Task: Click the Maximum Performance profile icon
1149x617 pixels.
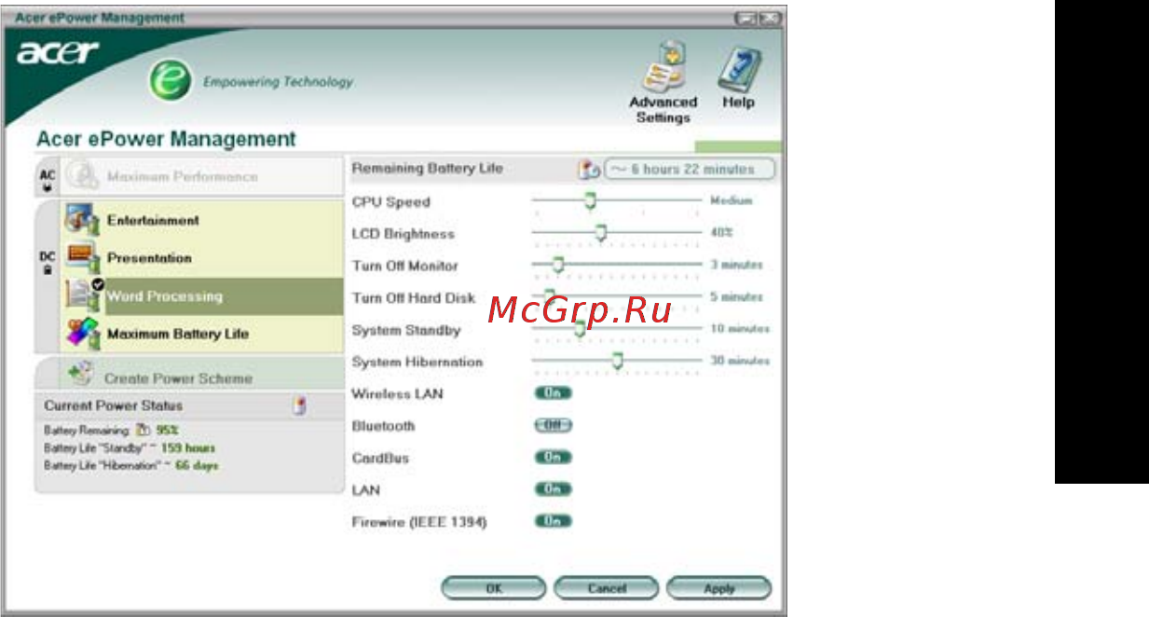Action: (x=82, y=177)
